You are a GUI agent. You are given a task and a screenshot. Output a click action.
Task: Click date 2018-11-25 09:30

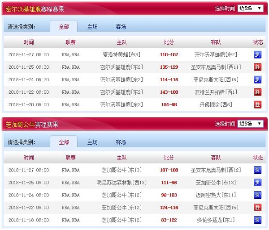[29, 67]
